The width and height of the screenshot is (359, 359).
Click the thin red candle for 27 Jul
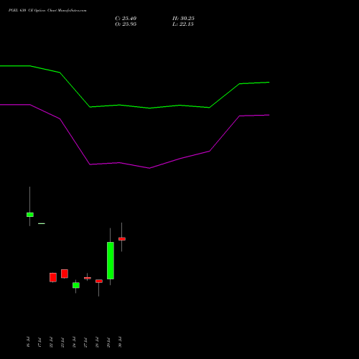pos(88,278)
